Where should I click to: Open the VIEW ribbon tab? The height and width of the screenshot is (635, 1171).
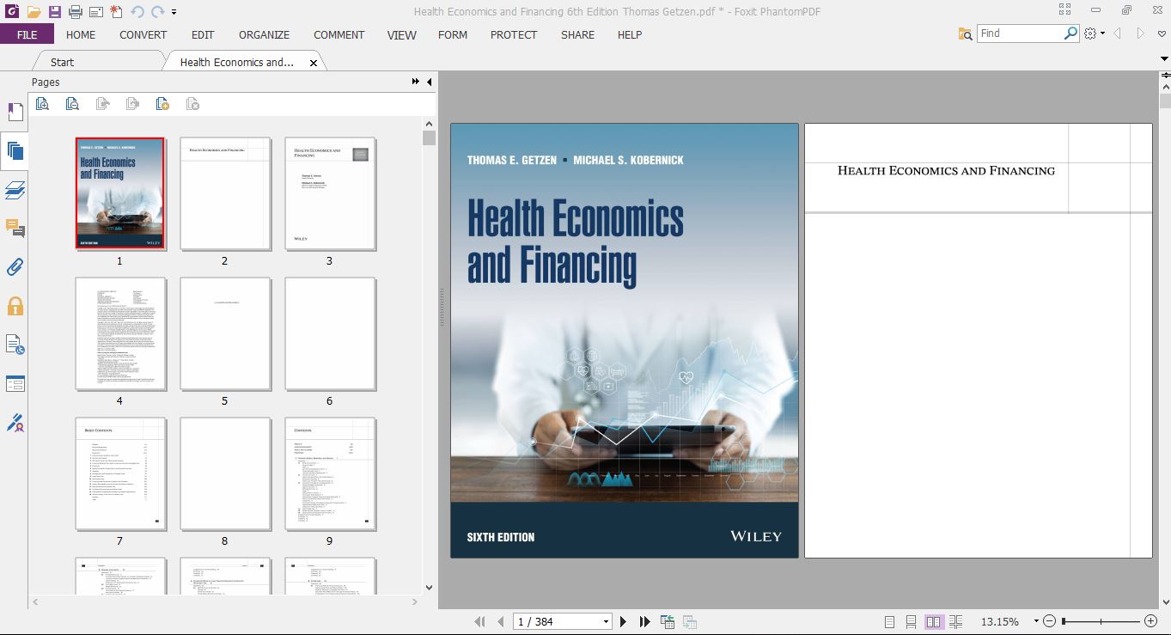tap(402, 34)
